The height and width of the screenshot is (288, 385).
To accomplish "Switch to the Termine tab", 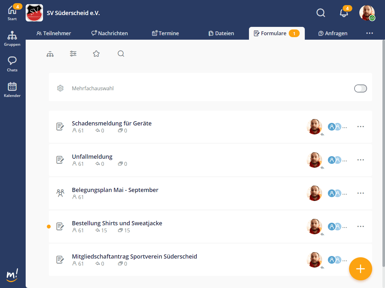I will pos(165,33).
